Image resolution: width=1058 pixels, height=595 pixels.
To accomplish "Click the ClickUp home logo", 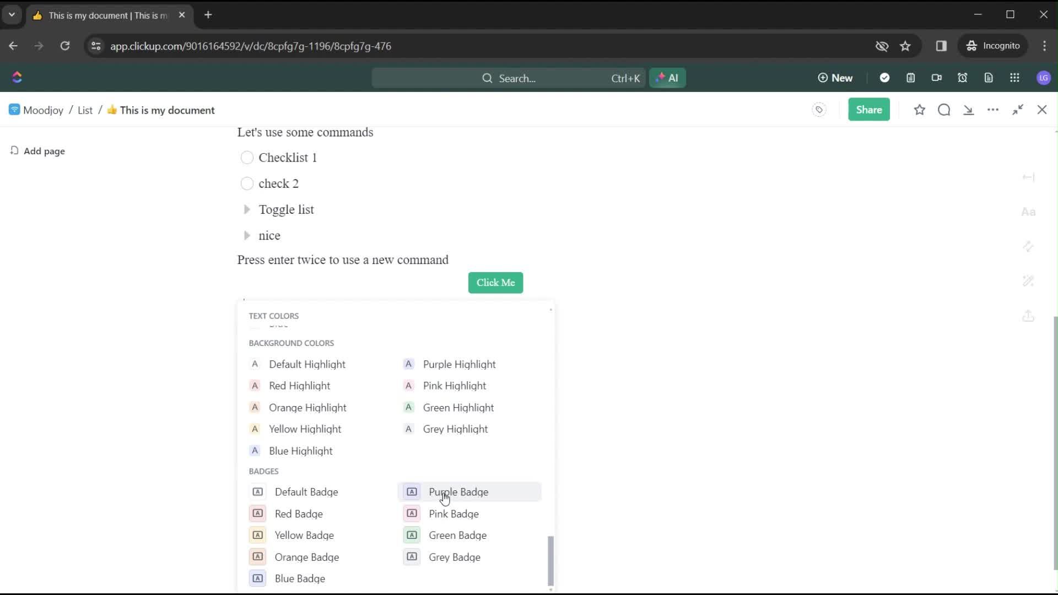I will pos(17,77).
